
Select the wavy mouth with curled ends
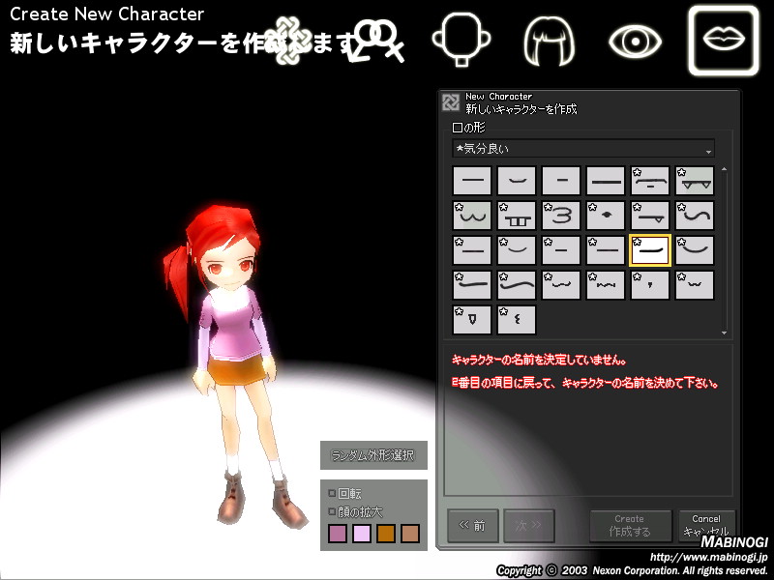coord(561,284)
